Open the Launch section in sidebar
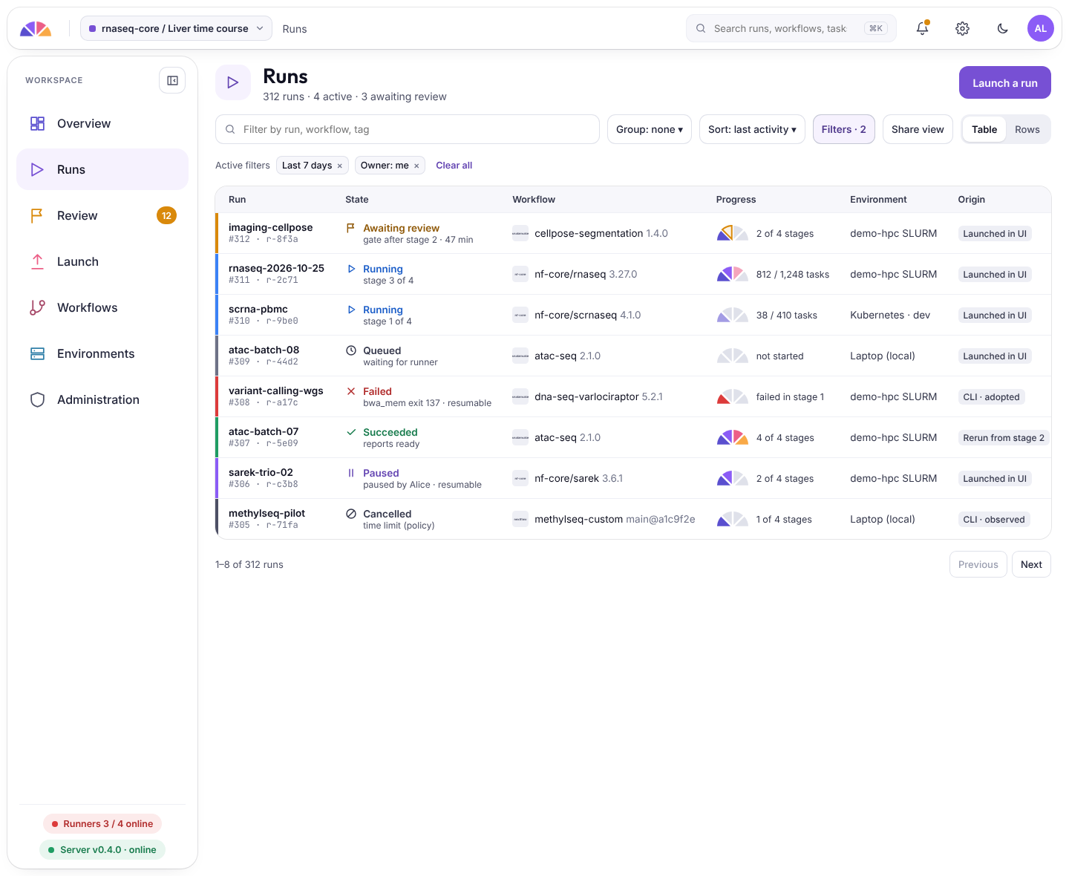This screenshot has width=1069, height=876. tap(102, 261)
